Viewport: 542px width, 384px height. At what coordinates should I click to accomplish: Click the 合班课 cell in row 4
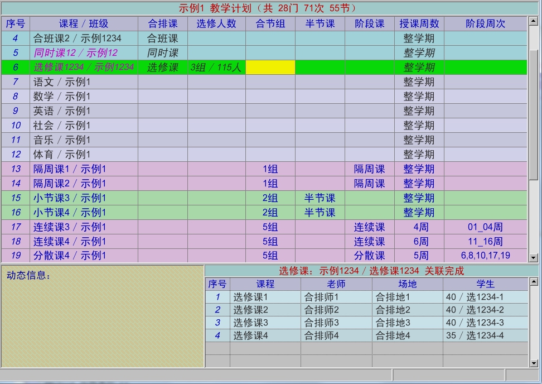click(x=163, y=38)
